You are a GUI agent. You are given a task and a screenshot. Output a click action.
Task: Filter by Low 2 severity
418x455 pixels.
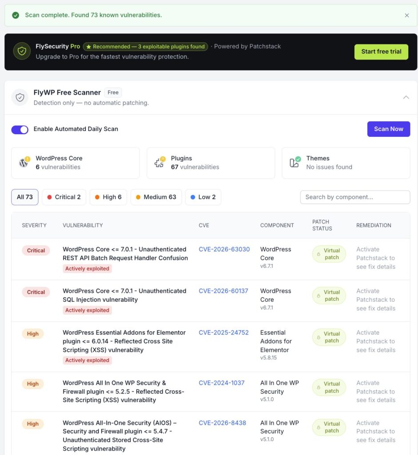203,197
